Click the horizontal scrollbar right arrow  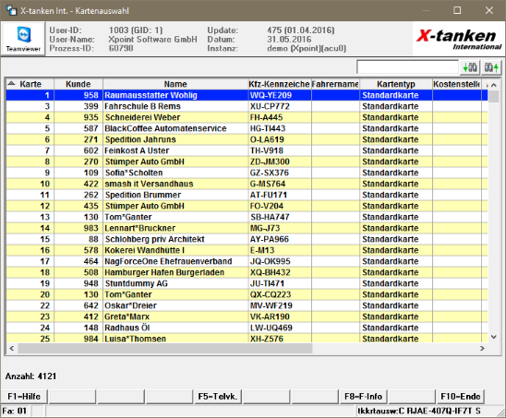pos(482,349)
